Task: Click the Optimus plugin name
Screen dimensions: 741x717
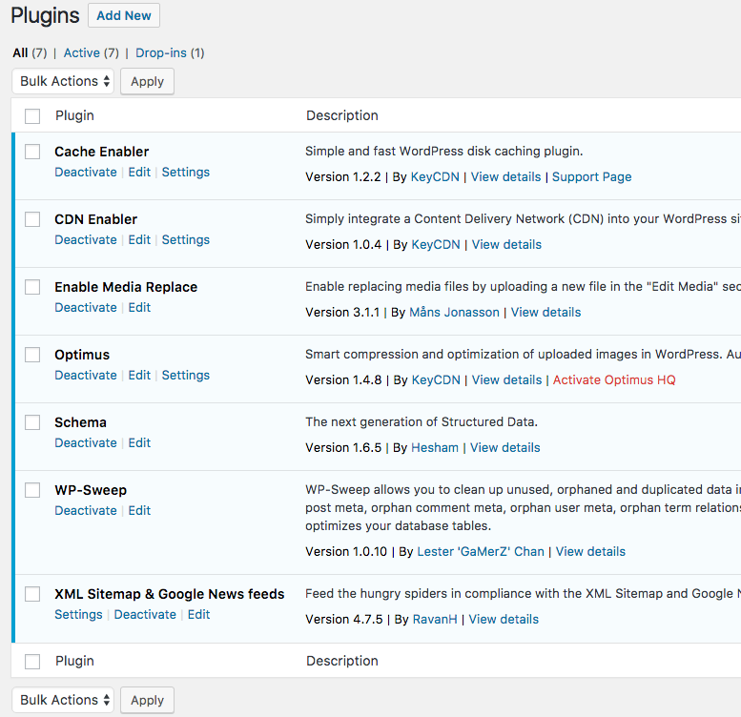Action: [82, 355]
